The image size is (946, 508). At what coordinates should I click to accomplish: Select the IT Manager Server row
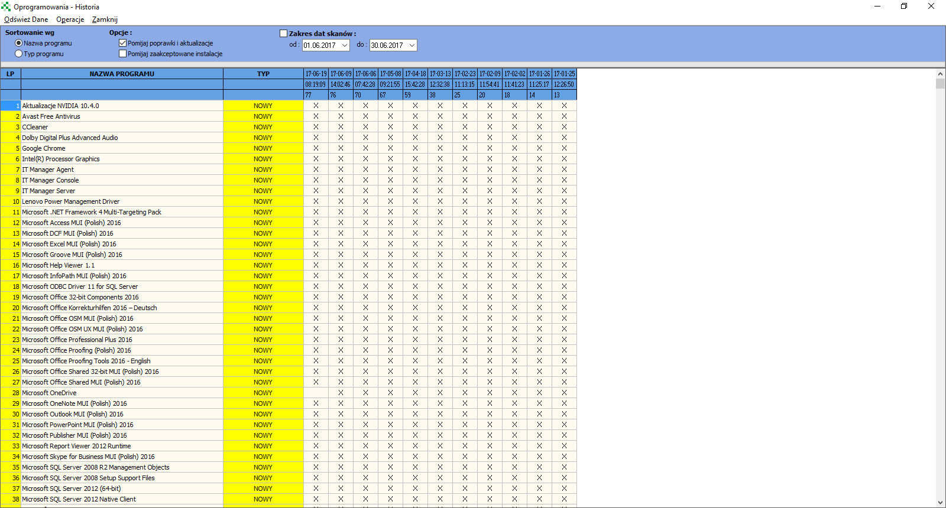122,191
